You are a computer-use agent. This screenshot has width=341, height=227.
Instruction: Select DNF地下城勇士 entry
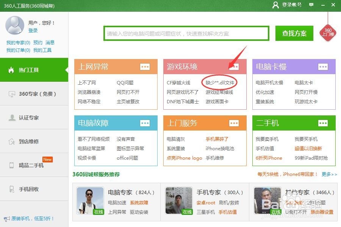click(183, 102)
